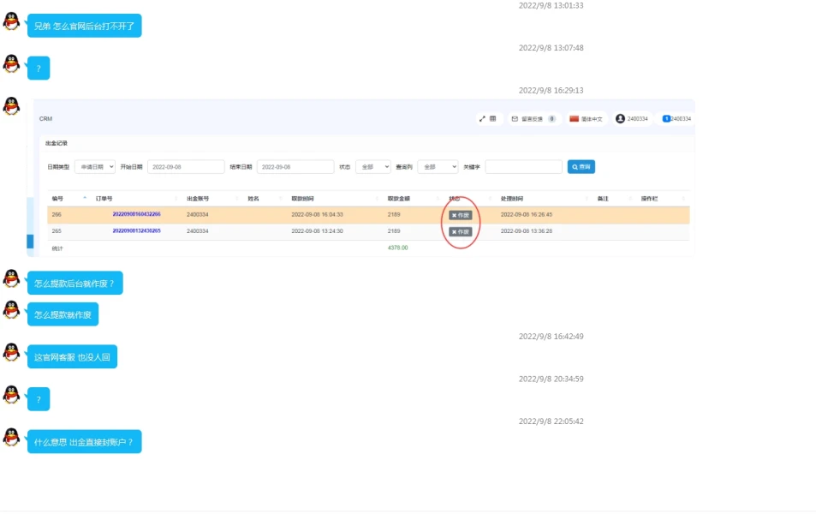Click the first penguin avatar at top

point(11,22)
